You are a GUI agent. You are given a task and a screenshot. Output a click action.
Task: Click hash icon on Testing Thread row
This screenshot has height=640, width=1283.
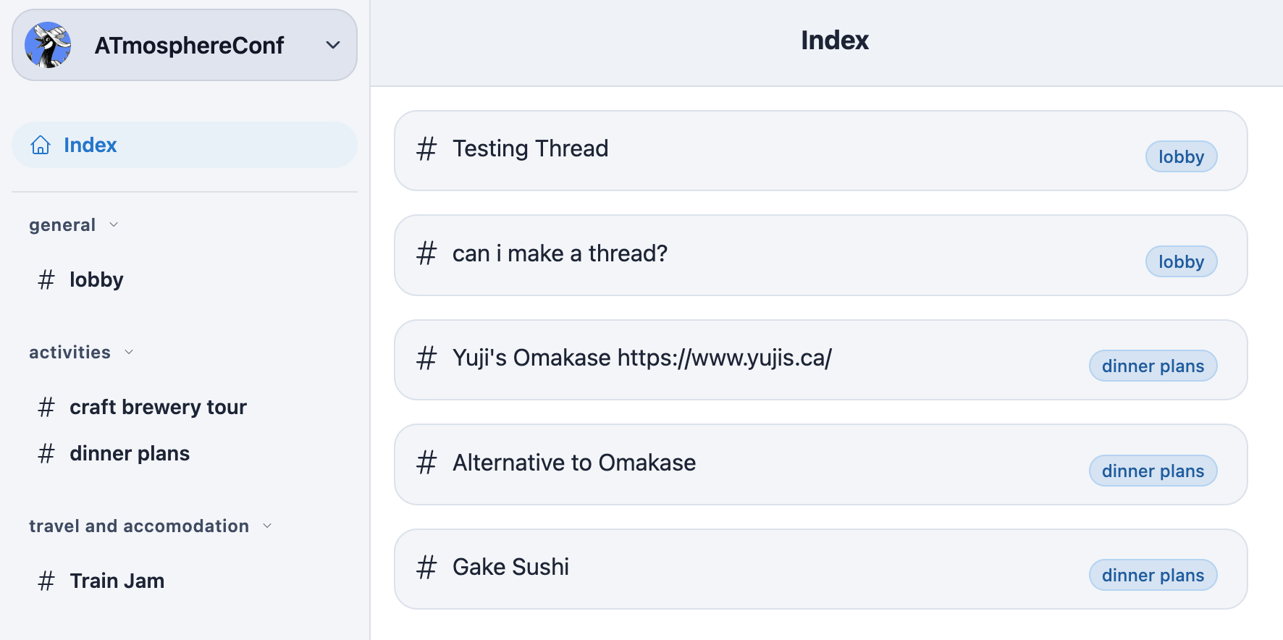point(426,149)
